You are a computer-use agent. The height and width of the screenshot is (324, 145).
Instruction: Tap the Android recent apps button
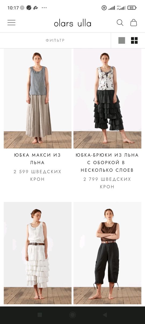[x=40, y=315]
